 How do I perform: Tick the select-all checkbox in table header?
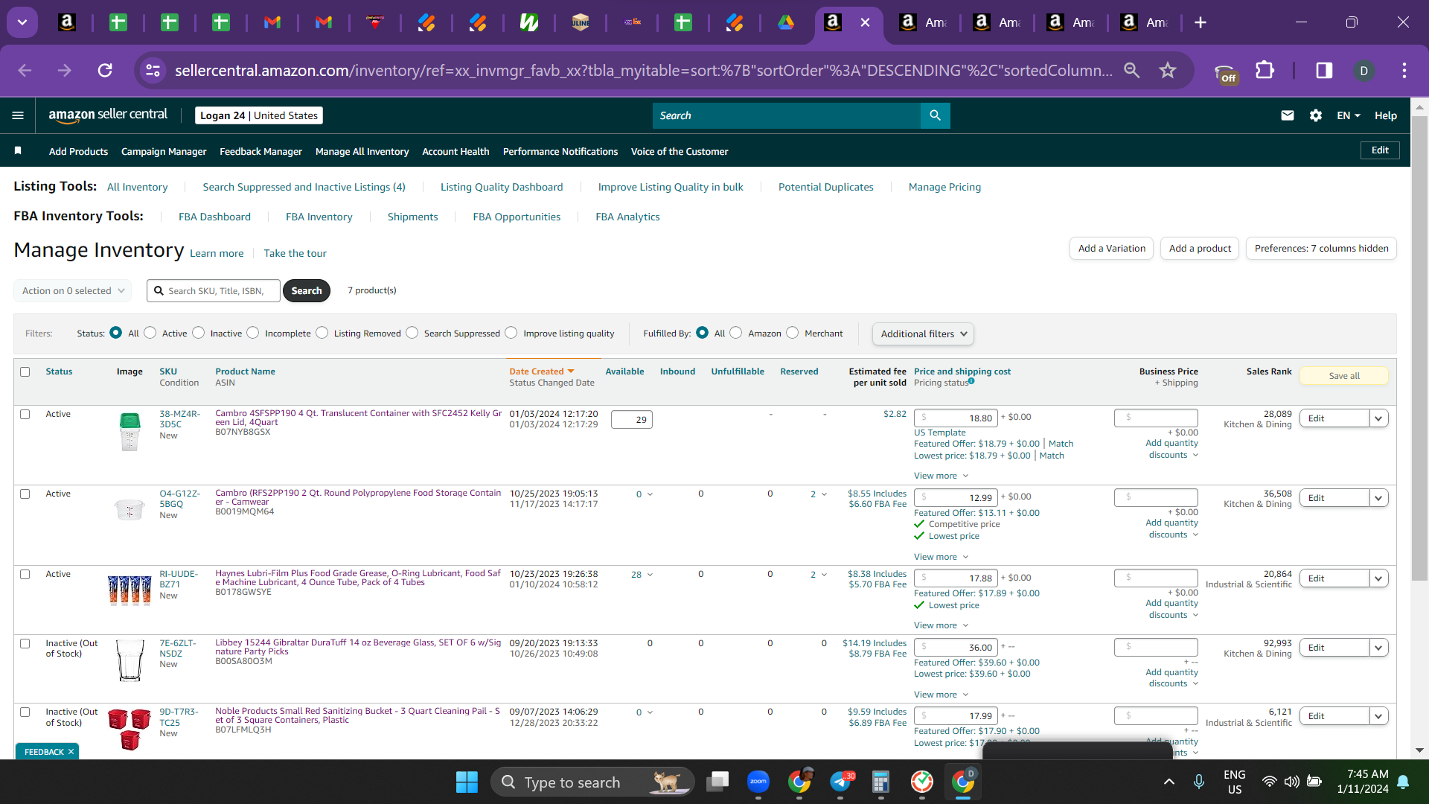tap(25, 371)
